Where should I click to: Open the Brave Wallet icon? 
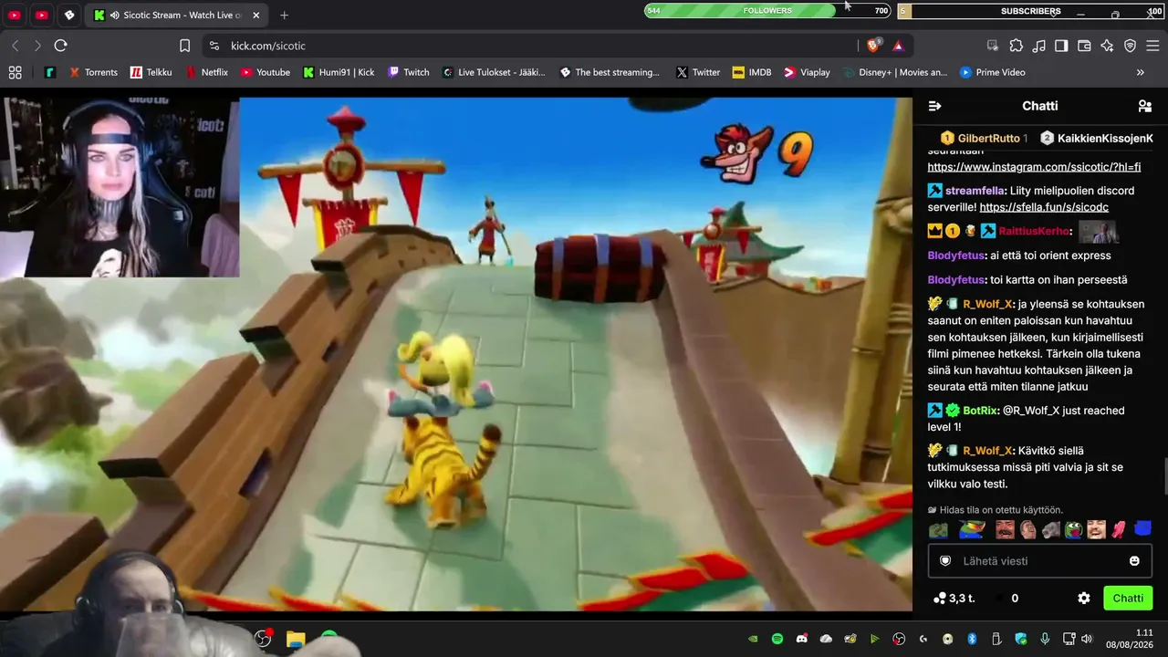click(x=1084, y=46)
